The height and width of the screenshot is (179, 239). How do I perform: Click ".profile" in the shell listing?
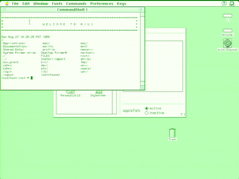tap(48, 50)
